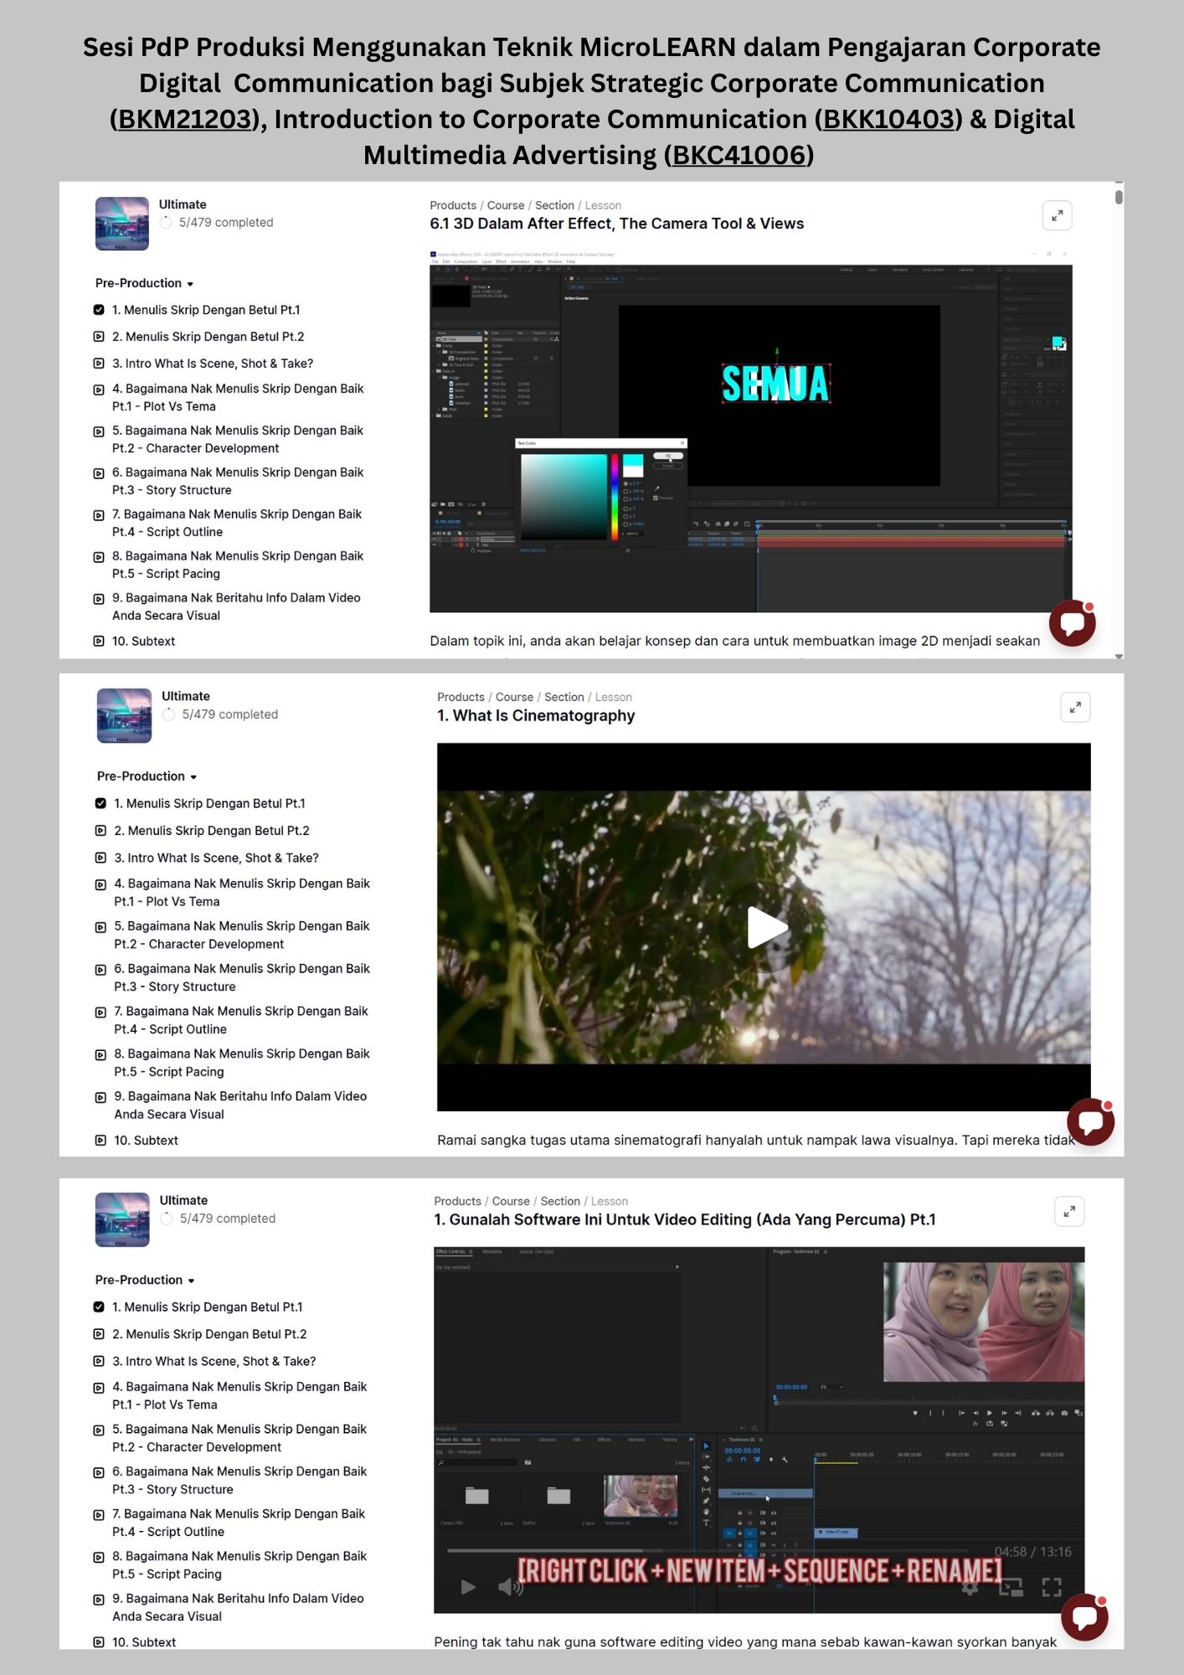The image size is (1184, 1675).
Task: Click the '04:58 / 13:16' time display
Action: click(x=1032, y=1552)
